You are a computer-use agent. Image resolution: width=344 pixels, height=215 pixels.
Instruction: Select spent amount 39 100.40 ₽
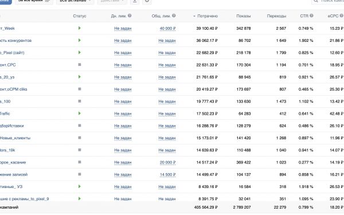click(207, 28)
